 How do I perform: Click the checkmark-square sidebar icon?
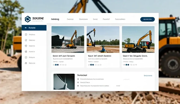coord(26,57)
